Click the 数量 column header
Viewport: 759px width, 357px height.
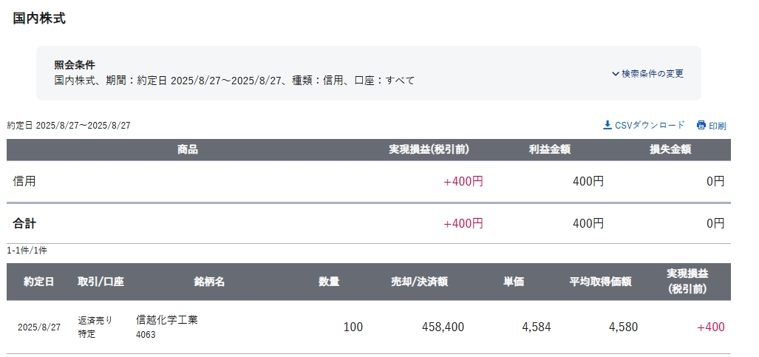click(x=329, y=282)
